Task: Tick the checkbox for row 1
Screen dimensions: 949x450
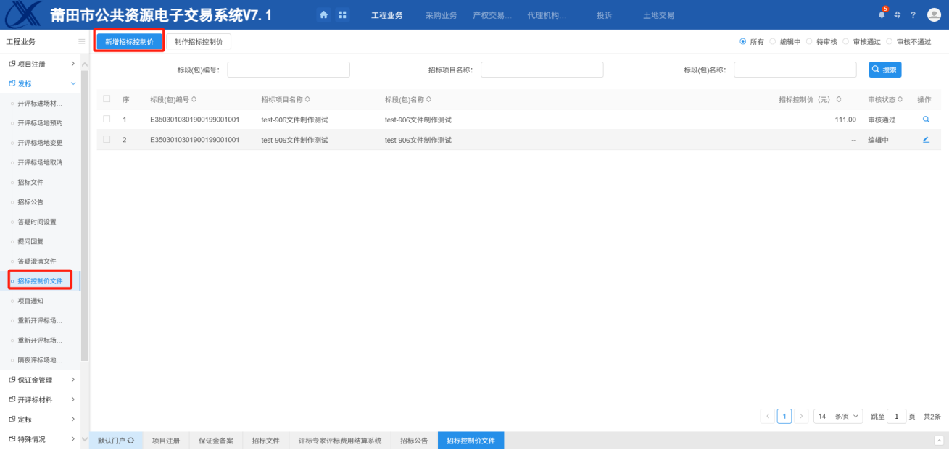Action: pyautogui.click(x=107, y=120)
